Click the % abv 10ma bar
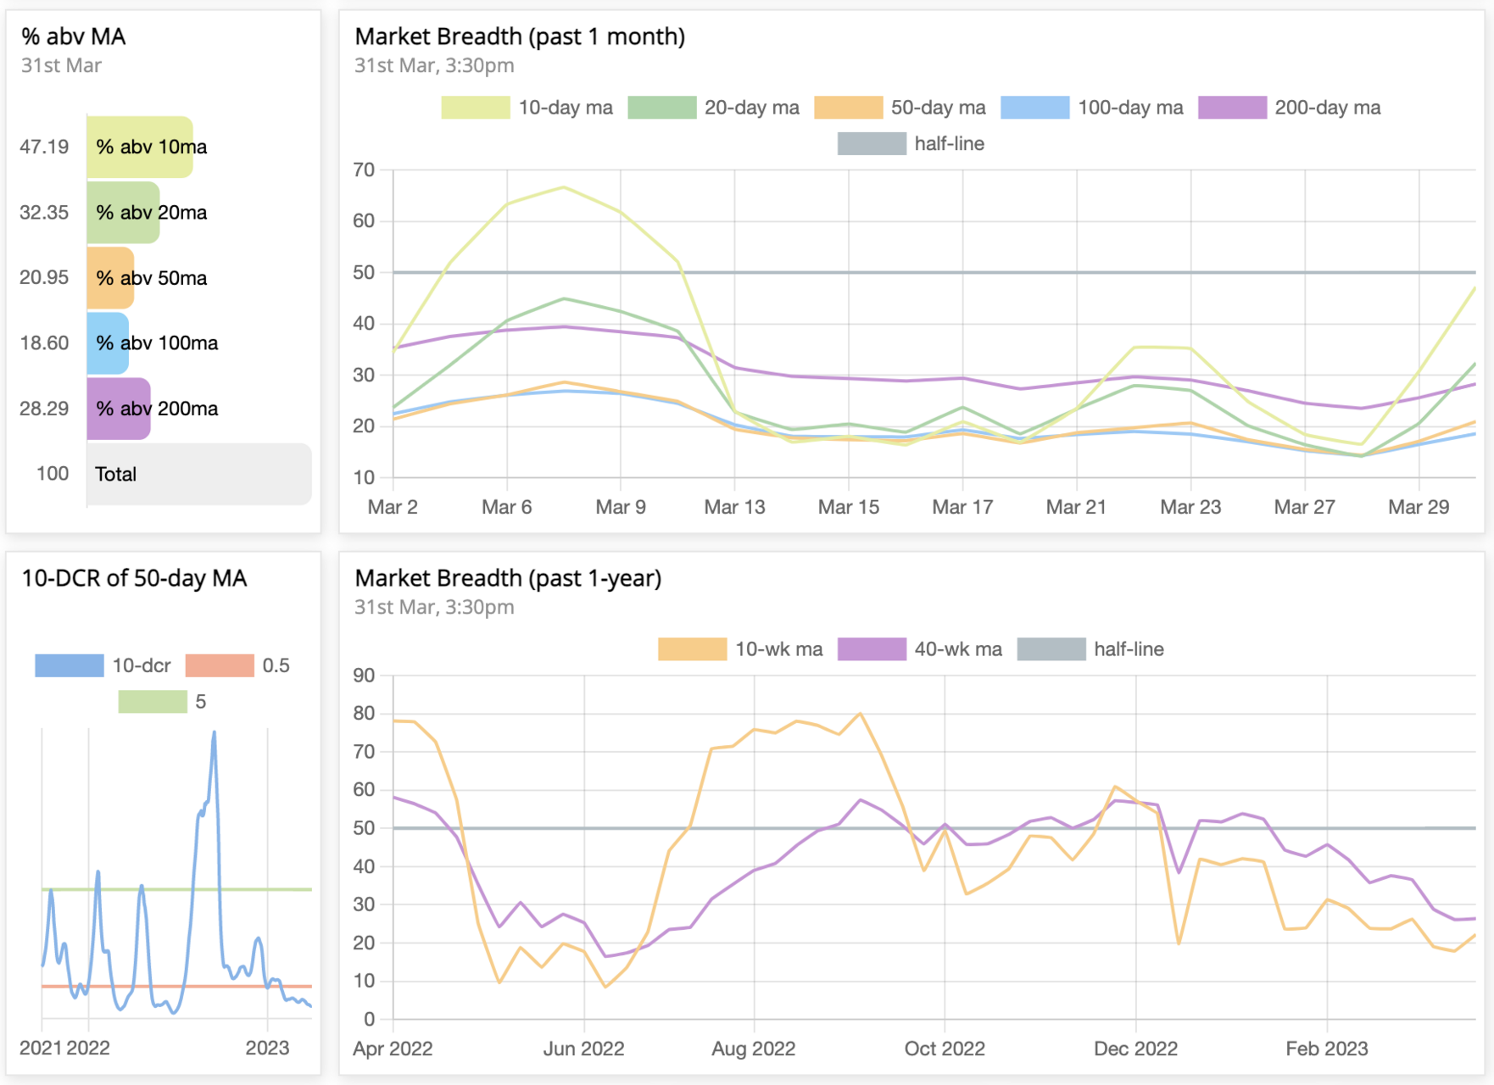The width and height of the screenshot is (1494, 1085). pyautogui.click(x=140, y=147)
